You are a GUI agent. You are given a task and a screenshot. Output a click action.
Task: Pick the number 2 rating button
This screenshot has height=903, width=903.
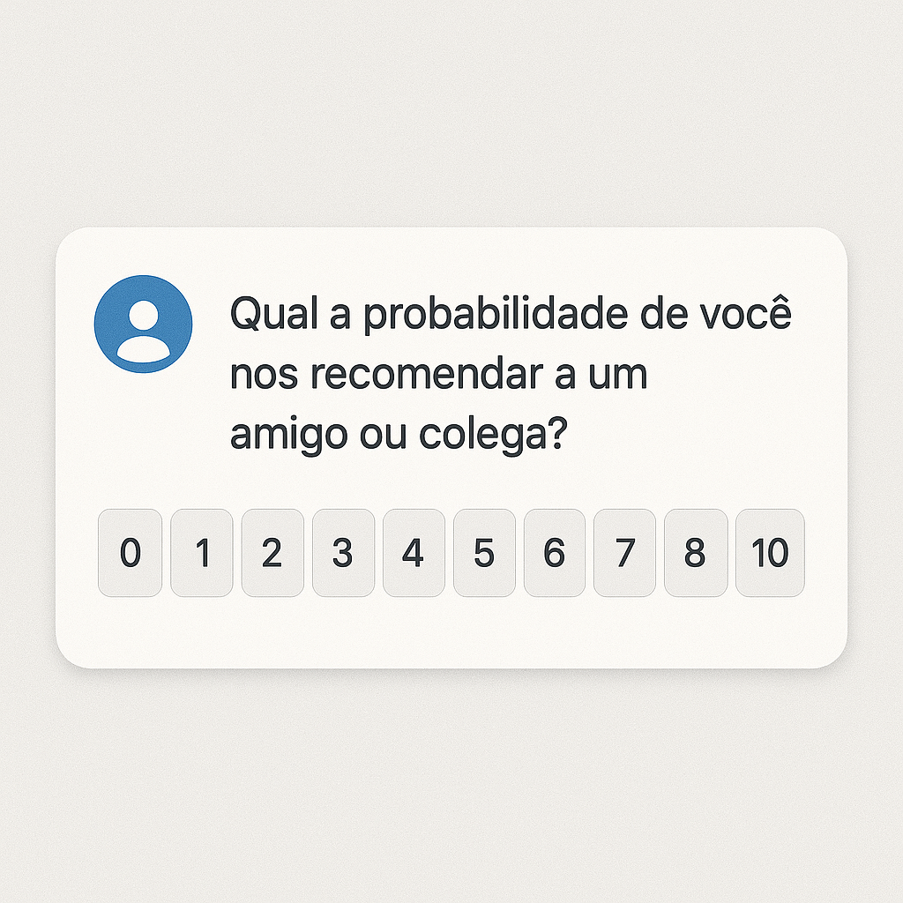[272, 553]
